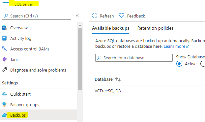Click the Search for a database field
This screenshot has height=122, width=205.
(x=134, y=58)
